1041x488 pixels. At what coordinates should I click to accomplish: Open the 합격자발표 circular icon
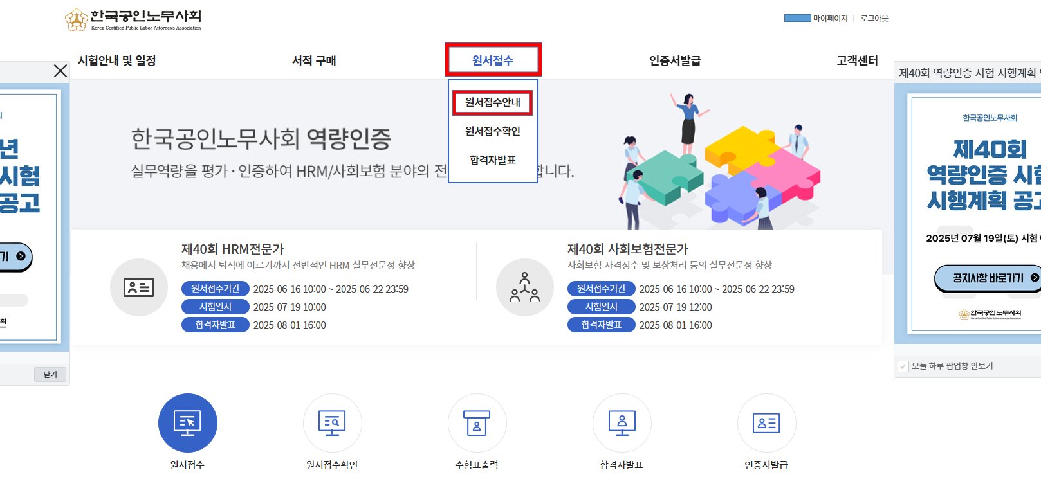622,423
